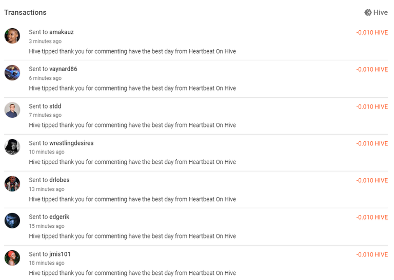Open amakauz's profile avatar

12,36
